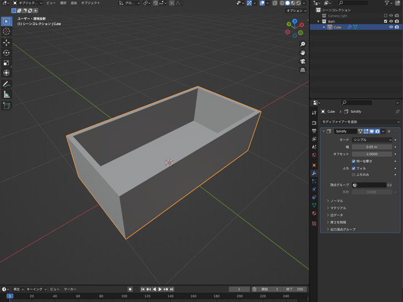Click the 幅 value field showing 0.05 m
Screen dimensions: 403x302
[372, 147]
